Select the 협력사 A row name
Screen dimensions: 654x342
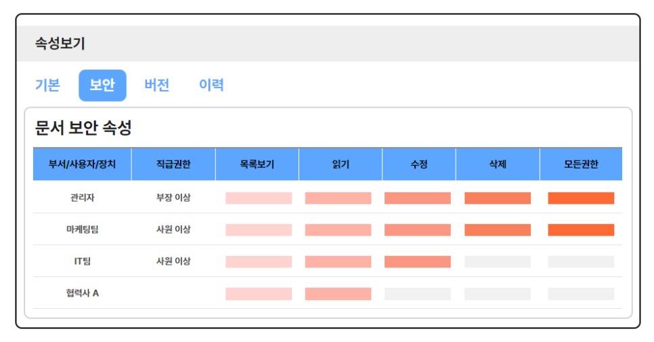click(82, 293)
